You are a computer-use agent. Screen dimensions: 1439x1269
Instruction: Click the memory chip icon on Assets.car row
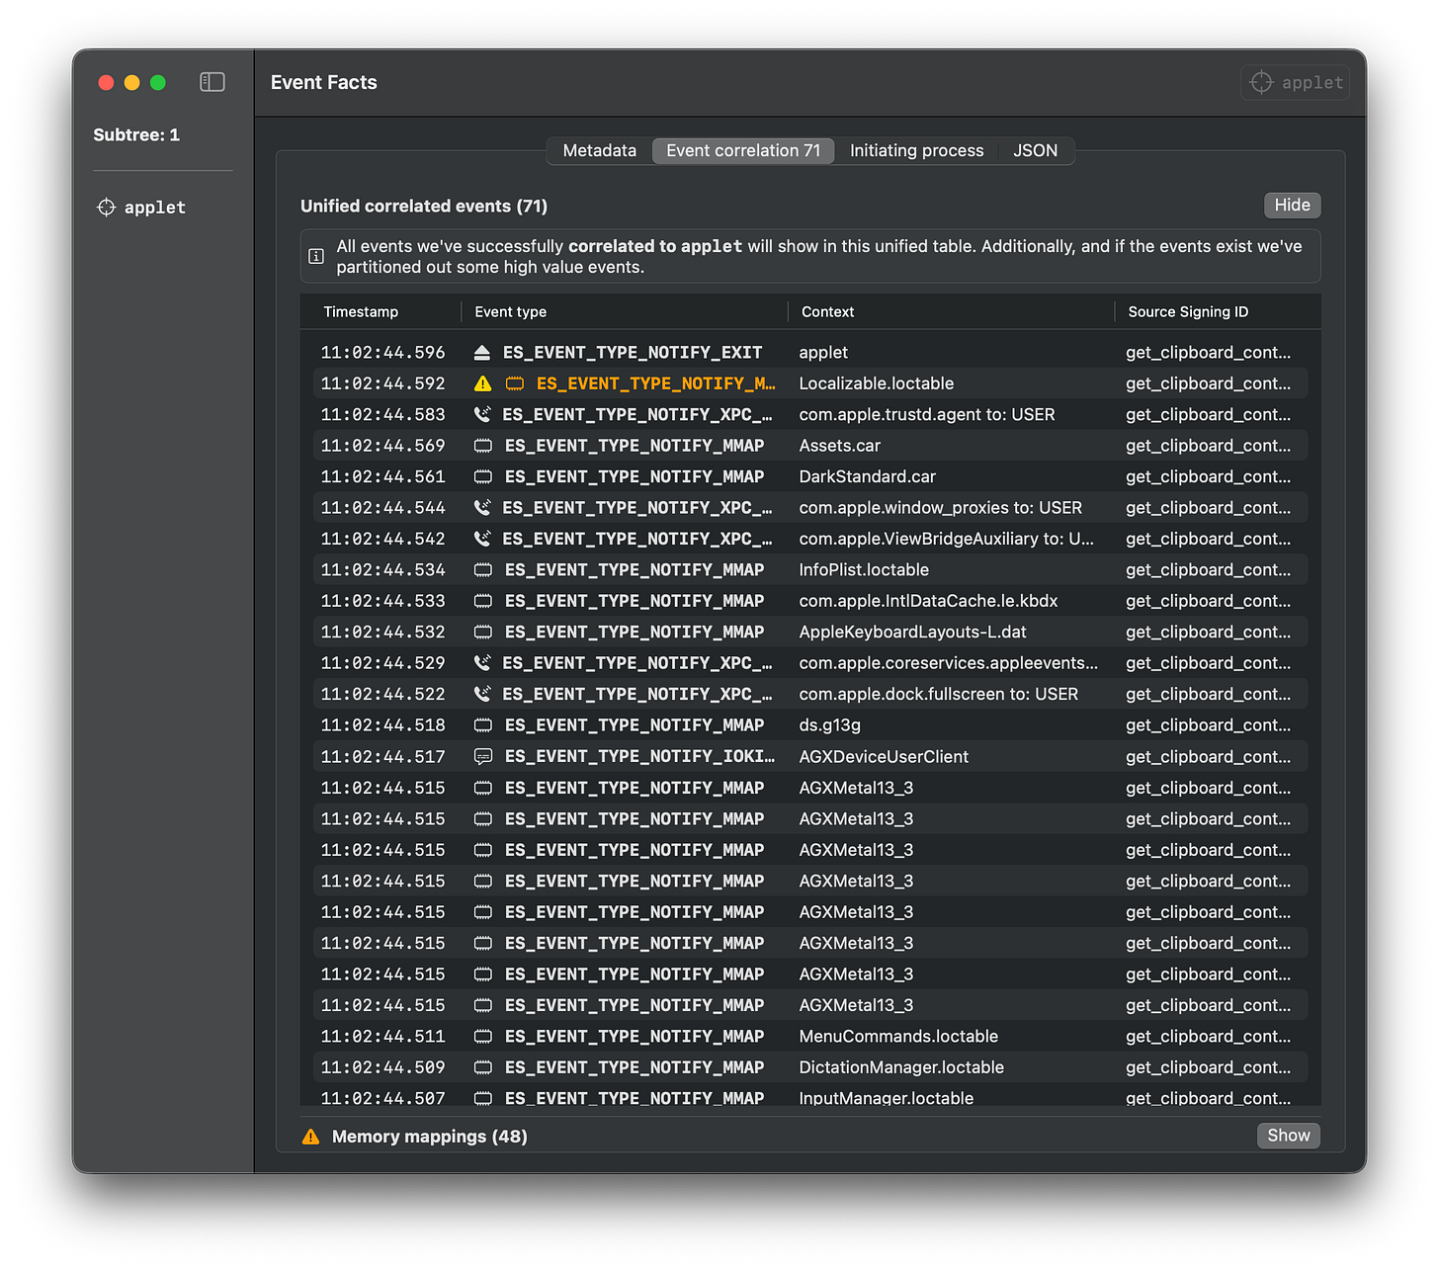click(483, 446)
